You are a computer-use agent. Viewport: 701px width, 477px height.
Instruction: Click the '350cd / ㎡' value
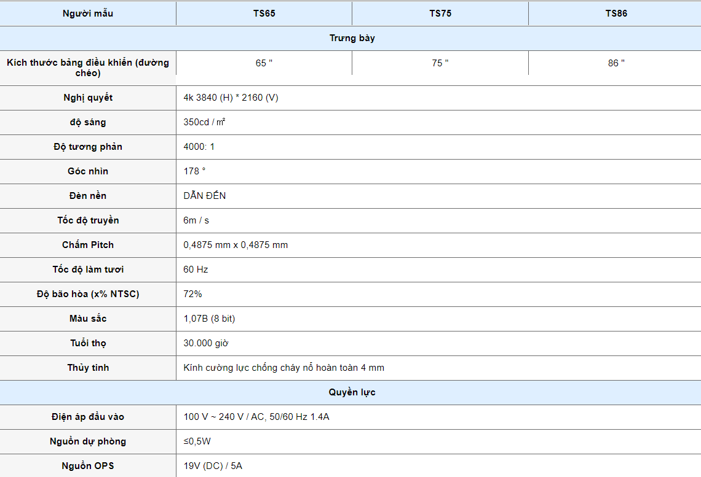pos(204,122)
